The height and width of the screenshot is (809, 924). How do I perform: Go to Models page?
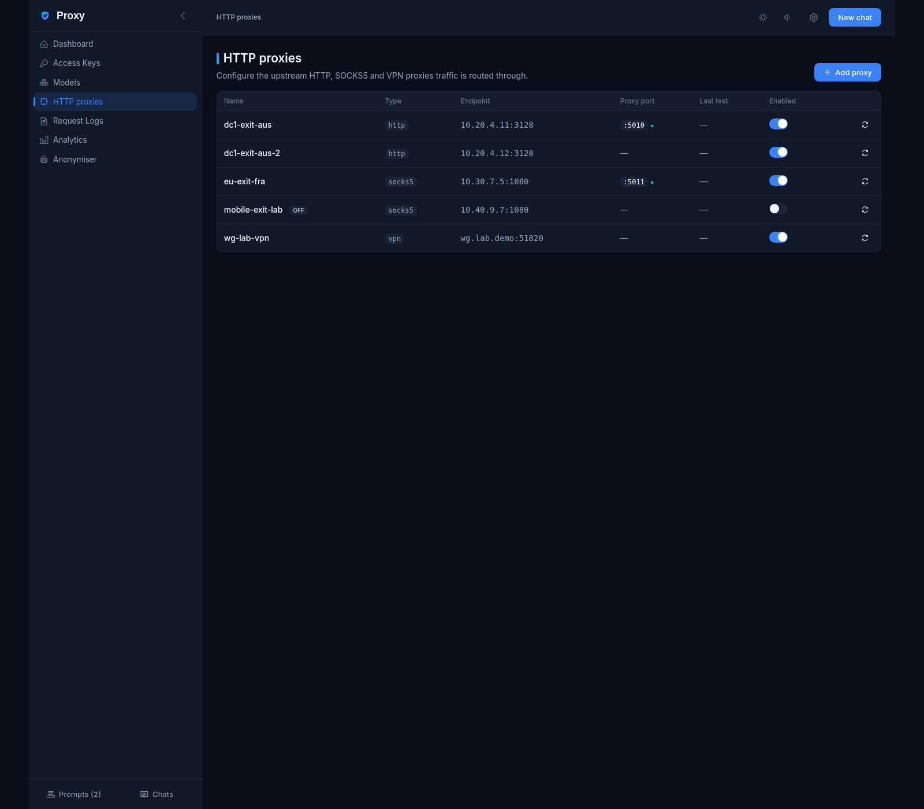(x=115, y=83)
